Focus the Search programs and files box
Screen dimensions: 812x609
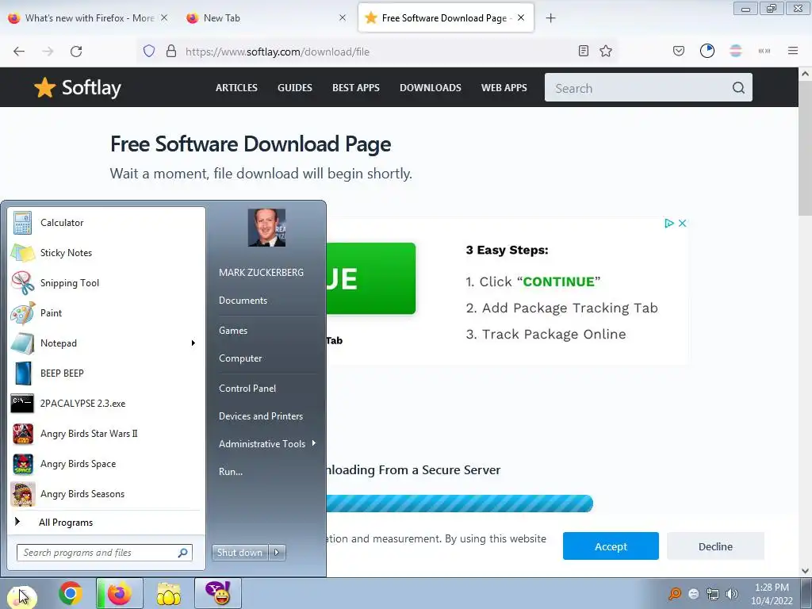(x=105, y=553)
